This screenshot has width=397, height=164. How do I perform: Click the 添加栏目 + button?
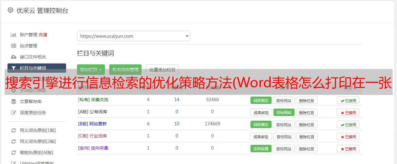coord(91,70)
